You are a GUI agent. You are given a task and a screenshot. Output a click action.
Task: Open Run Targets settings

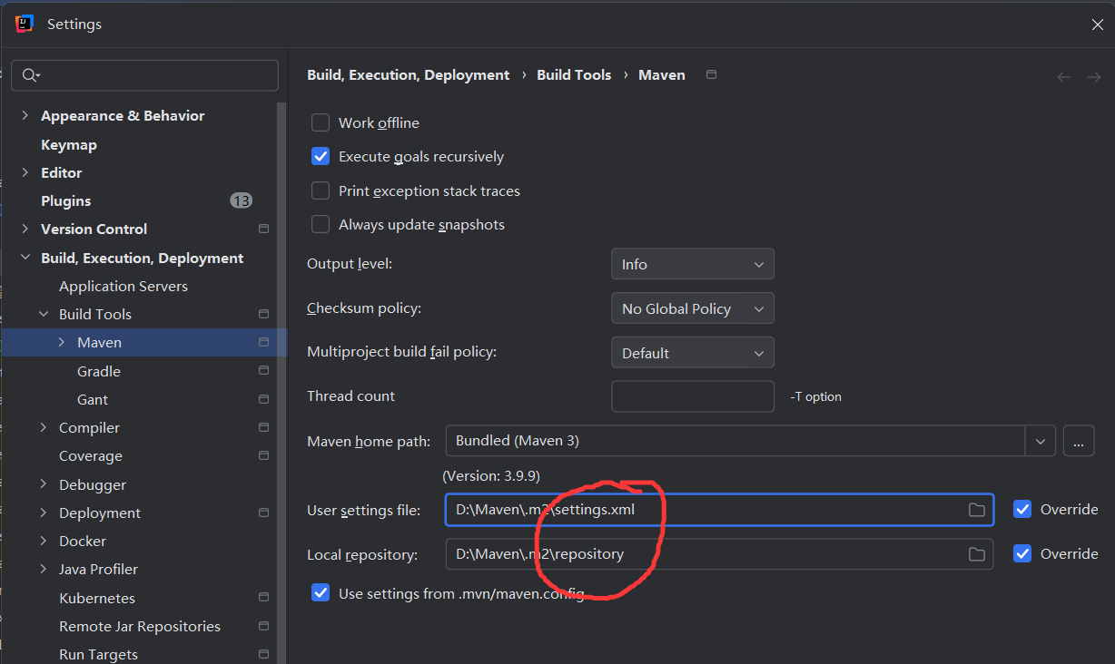[99, 654]
